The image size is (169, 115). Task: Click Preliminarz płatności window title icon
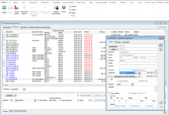tap(3, 23)
